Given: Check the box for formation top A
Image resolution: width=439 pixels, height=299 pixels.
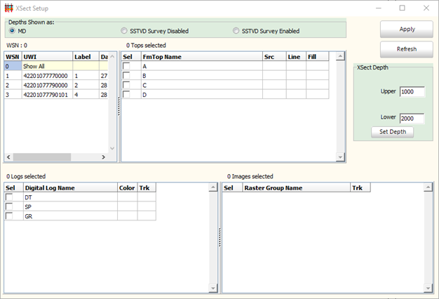Looking at the screenshot, I should point(127,66).
